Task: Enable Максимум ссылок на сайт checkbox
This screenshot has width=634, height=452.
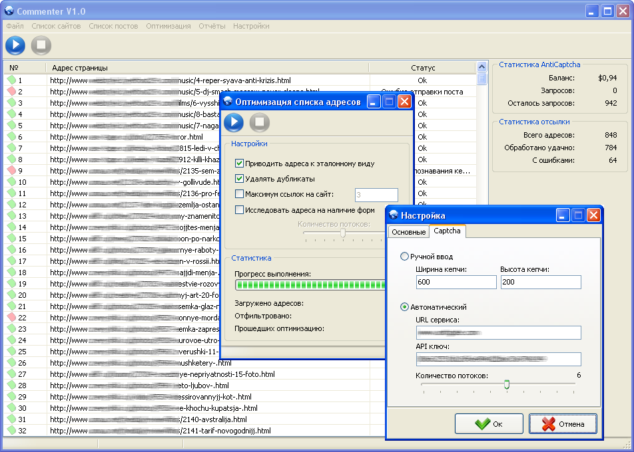Action: (240, 194)
